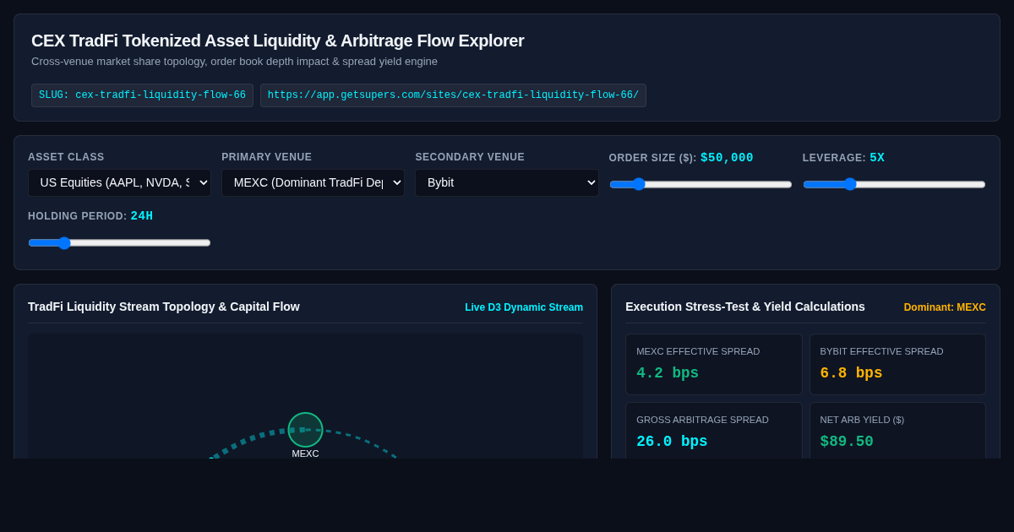
Task: Open the Asset Class dropdown
Action: (x=119, y=182)
